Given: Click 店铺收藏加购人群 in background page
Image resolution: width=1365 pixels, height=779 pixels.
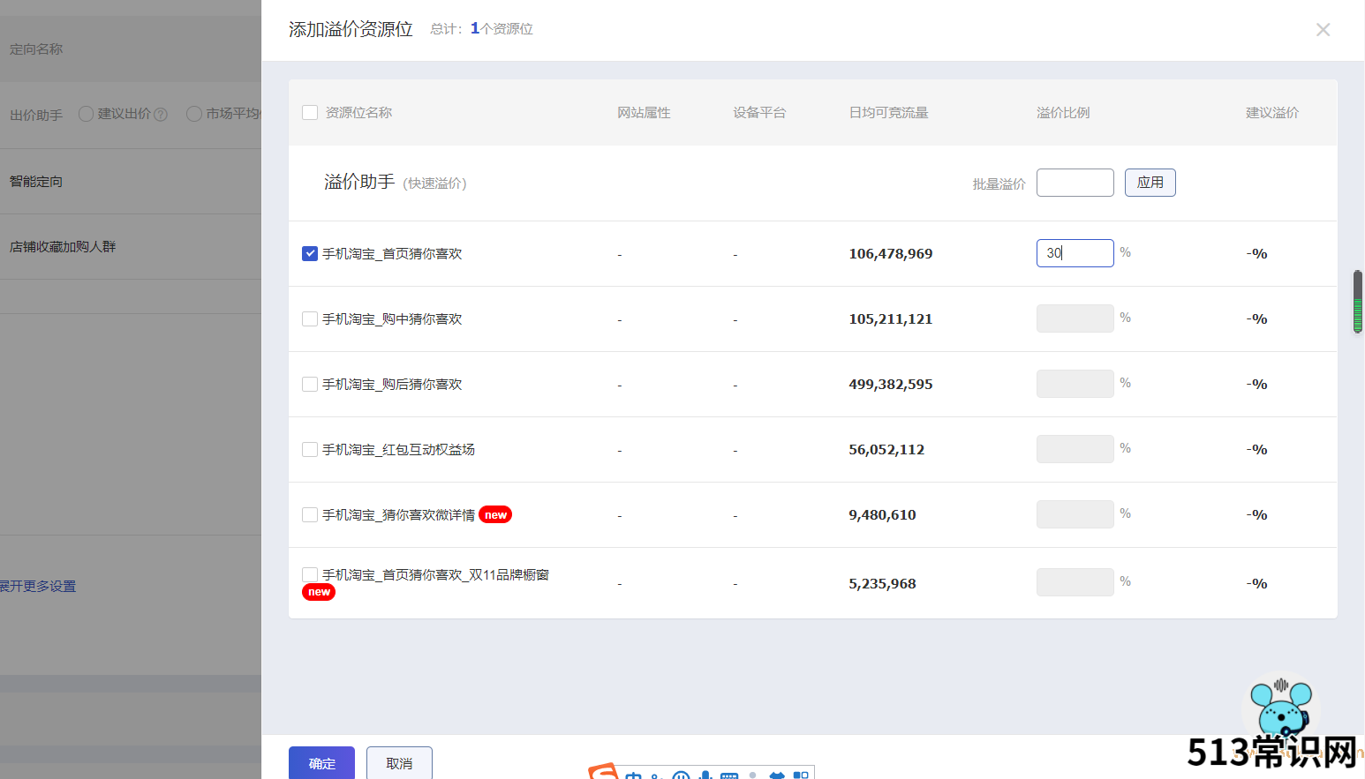Looking at the screenshot, I should [x=63, y=247].
